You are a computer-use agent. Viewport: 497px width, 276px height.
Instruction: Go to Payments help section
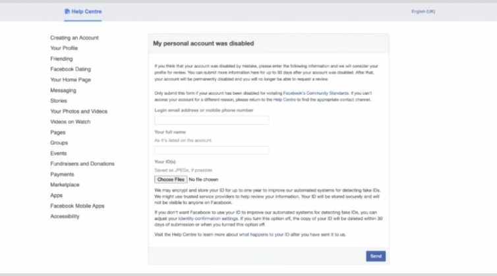click(62, 175)
